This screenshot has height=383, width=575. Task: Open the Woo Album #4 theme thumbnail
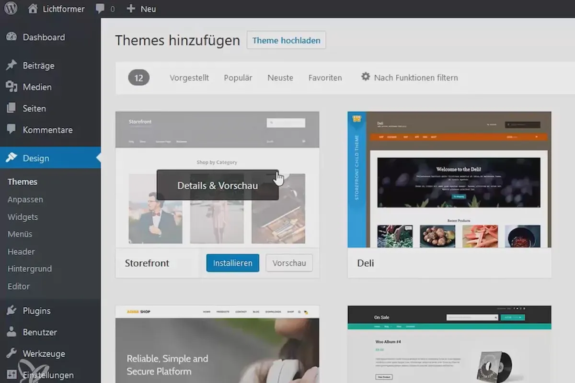pyautogui.click(x=449, y=344)
